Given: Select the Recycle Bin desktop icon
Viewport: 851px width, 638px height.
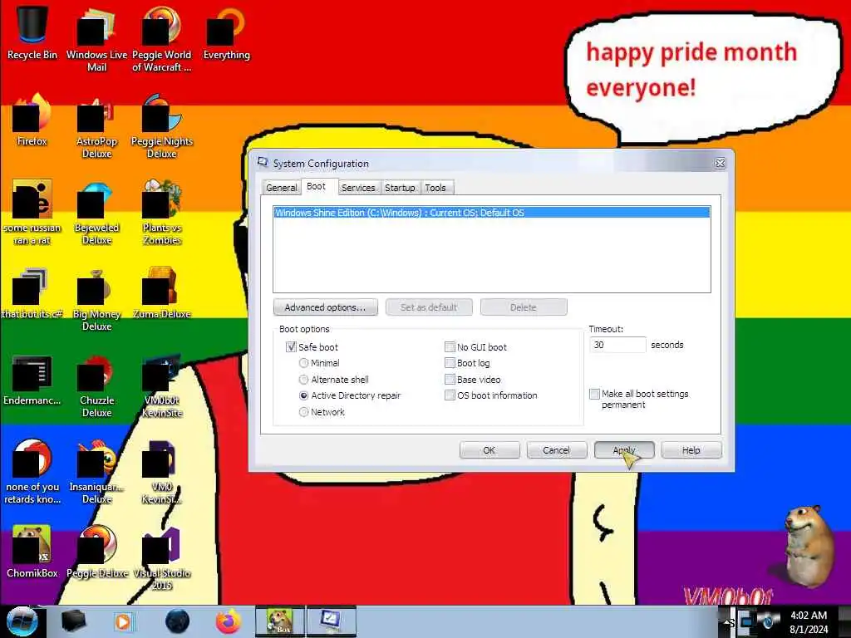Looking at the screenshot, I should [x=32, y=32].
